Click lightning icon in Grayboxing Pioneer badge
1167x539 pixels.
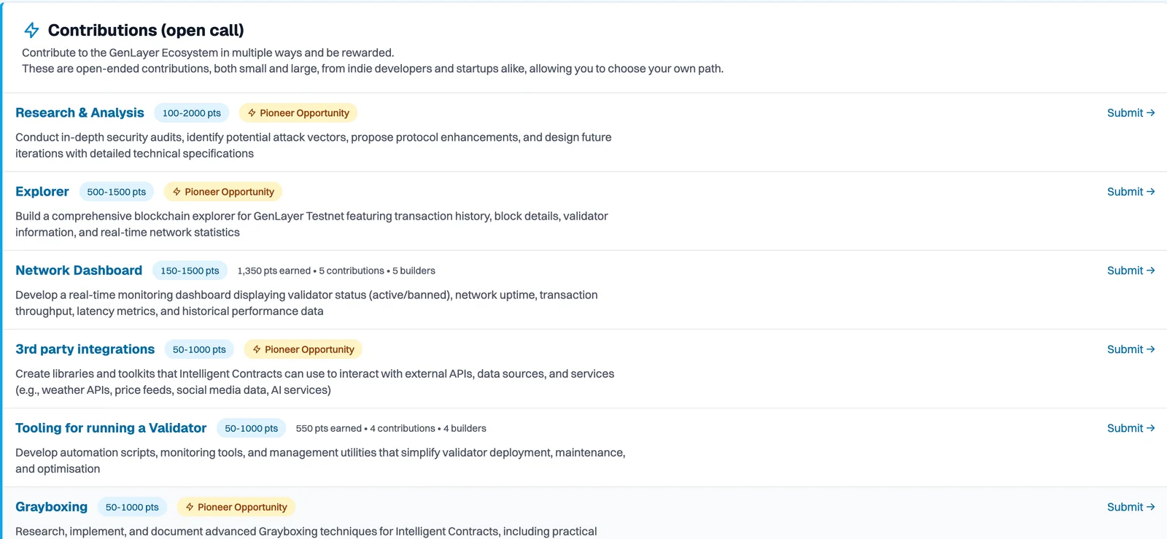click(x=190, y=507)
